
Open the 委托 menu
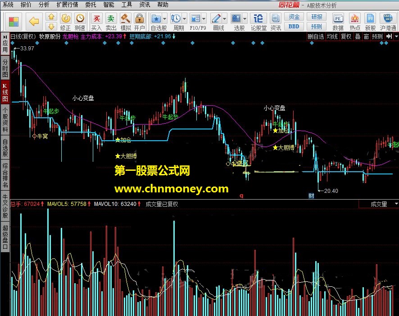pyautogui.click(x=91, y=4)
